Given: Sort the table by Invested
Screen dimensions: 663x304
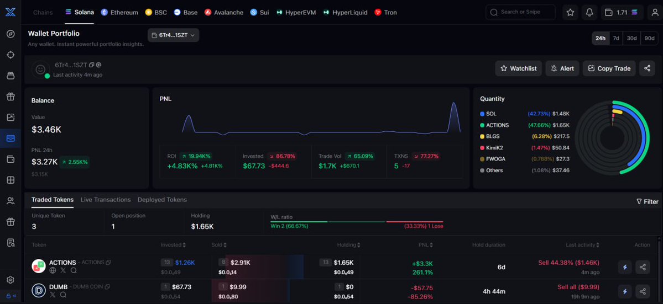Looking at the screenshot, I should click(x=173, y=245).
